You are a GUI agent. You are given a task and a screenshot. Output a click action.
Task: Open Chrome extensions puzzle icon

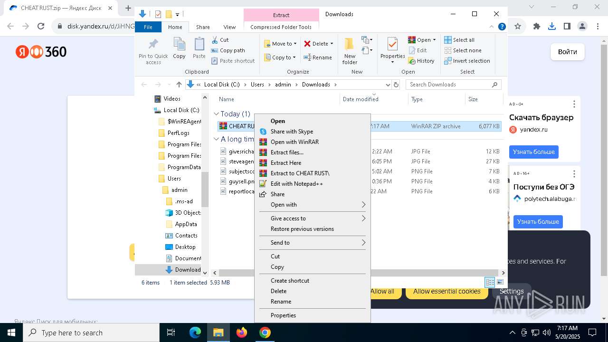[537, 27]
